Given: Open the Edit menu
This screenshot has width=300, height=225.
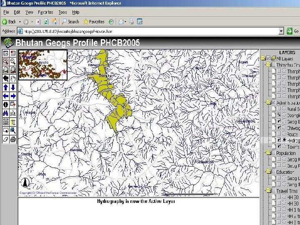Looking at the screenshot, I should [17, 12].
